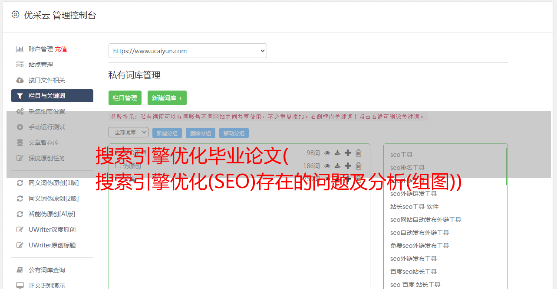Delete the 98词 word library
Image resolution: width=557 pixels, height=289 pixels.
click(359, 153)
